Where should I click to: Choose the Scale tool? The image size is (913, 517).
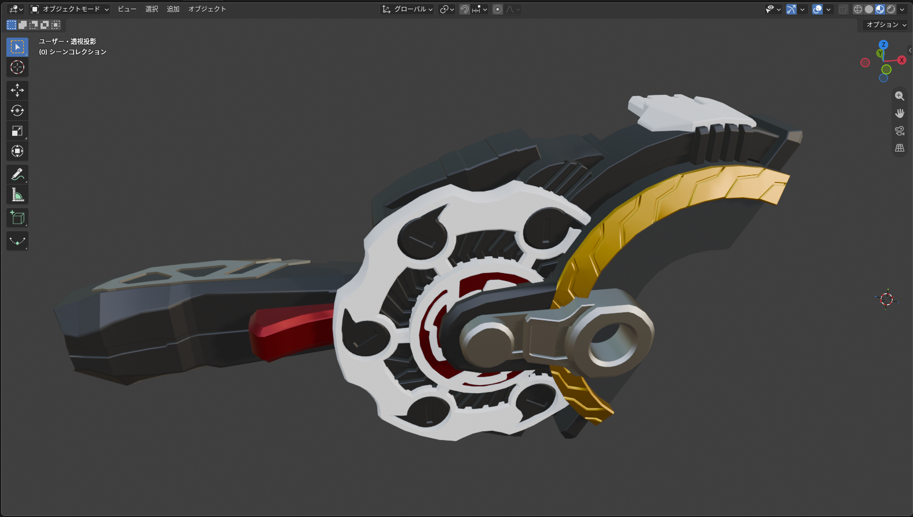click(17, 131)
